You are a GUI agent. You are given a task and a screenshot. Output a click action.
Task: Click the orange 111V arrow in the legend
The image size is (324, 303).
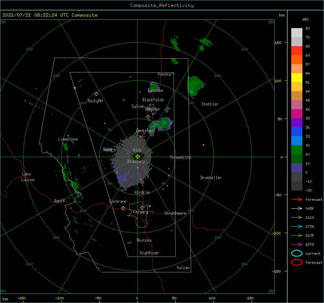pyautogui.click(x=297, y=217)
